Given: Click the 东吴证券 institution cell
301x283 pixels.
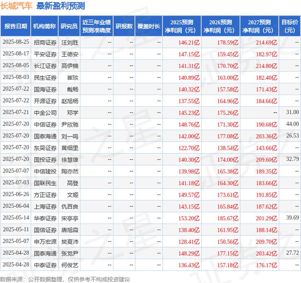Looking at the screenshot, I should tap(45, 148).
